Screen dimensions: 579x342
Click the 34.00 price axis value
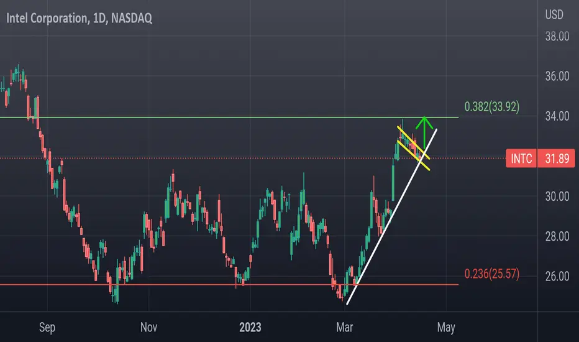pyautogui.click(x=557, y=116)
